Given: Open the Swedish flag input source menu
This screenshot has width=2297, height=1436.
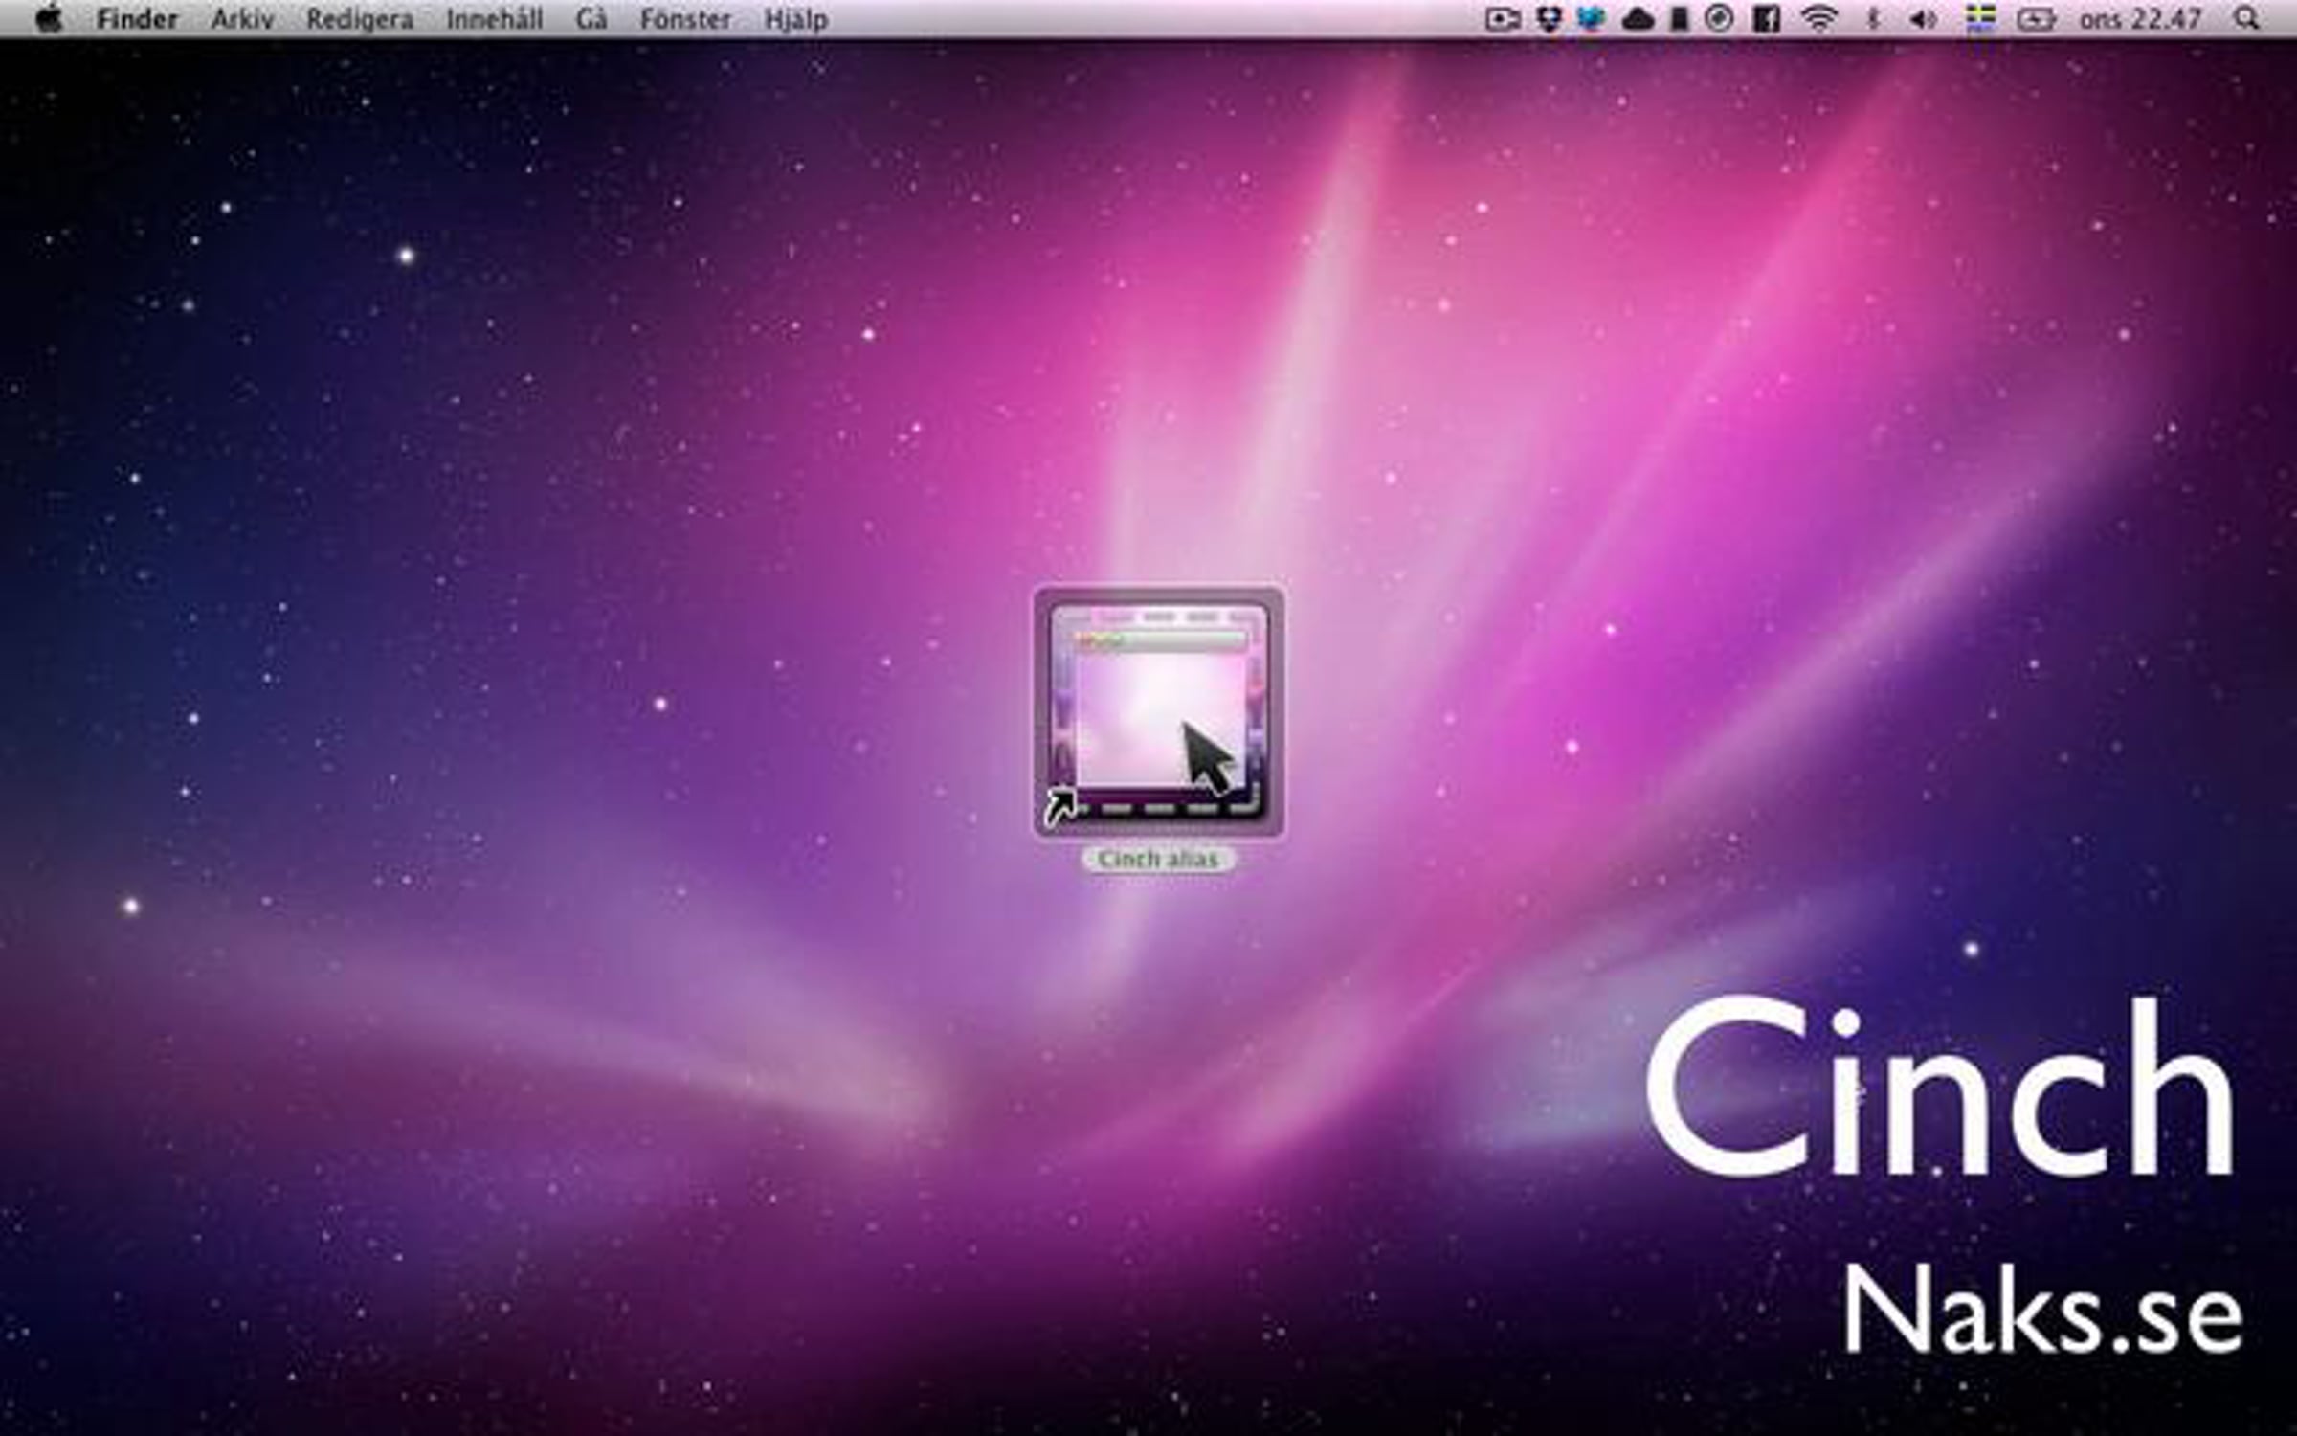Looking at the screenshot, I should click(x=1979, y=19).
